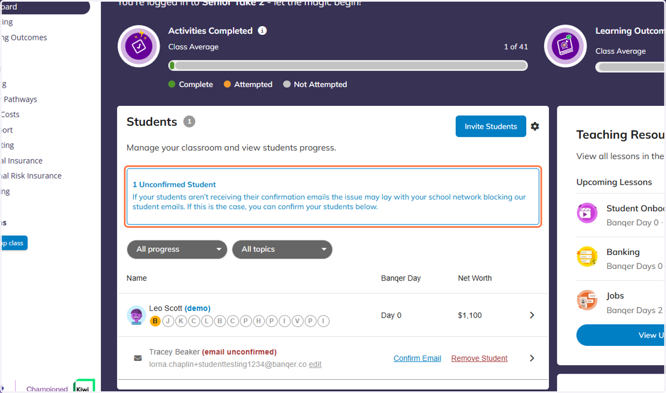Expand Leo Scott row chevron
Viewport: 666px width, 393px height.
532,315
